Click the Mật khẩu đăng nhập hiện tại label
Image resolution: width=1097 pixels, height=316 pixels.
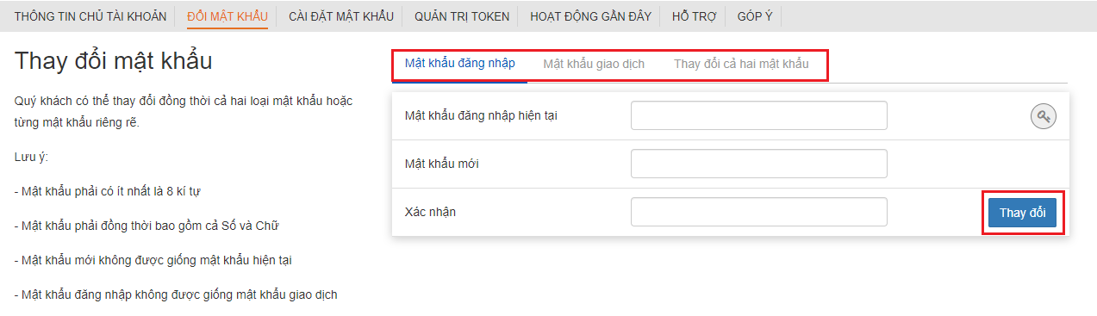point(481,115)
